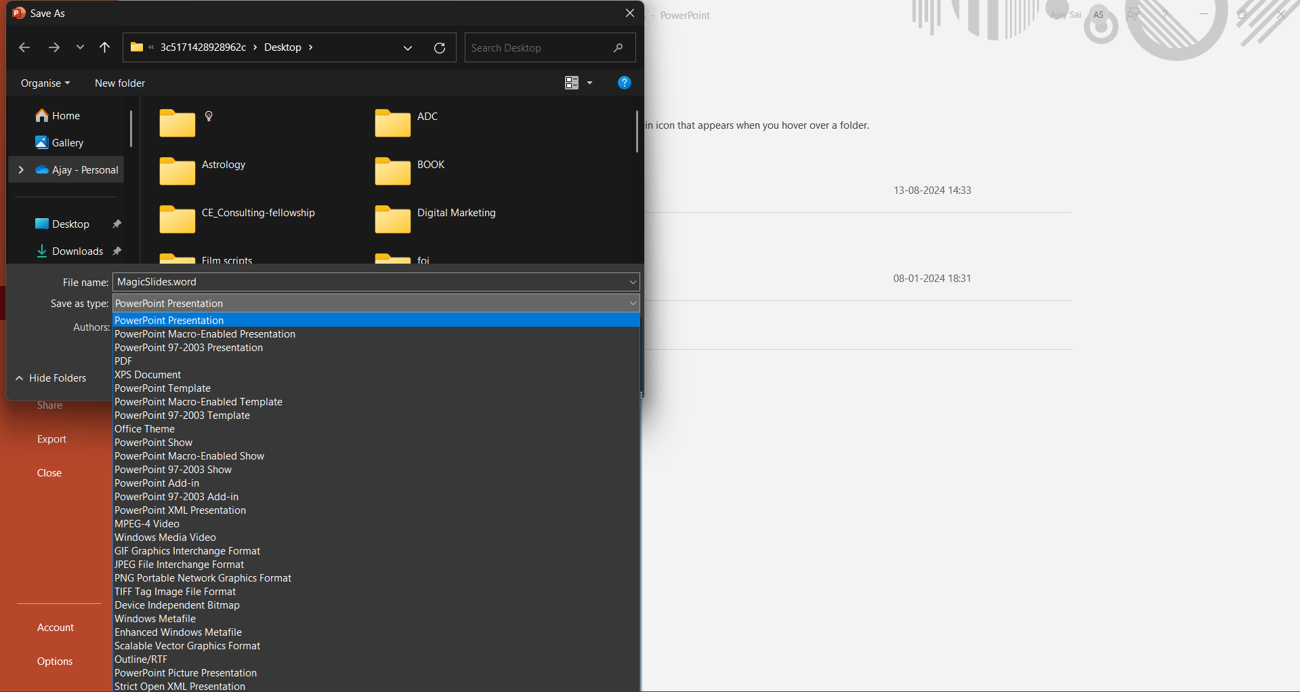Select the lightbulb-named folder
The width and height of the screenshot is (1300, 692).
[x=187, y=122]
